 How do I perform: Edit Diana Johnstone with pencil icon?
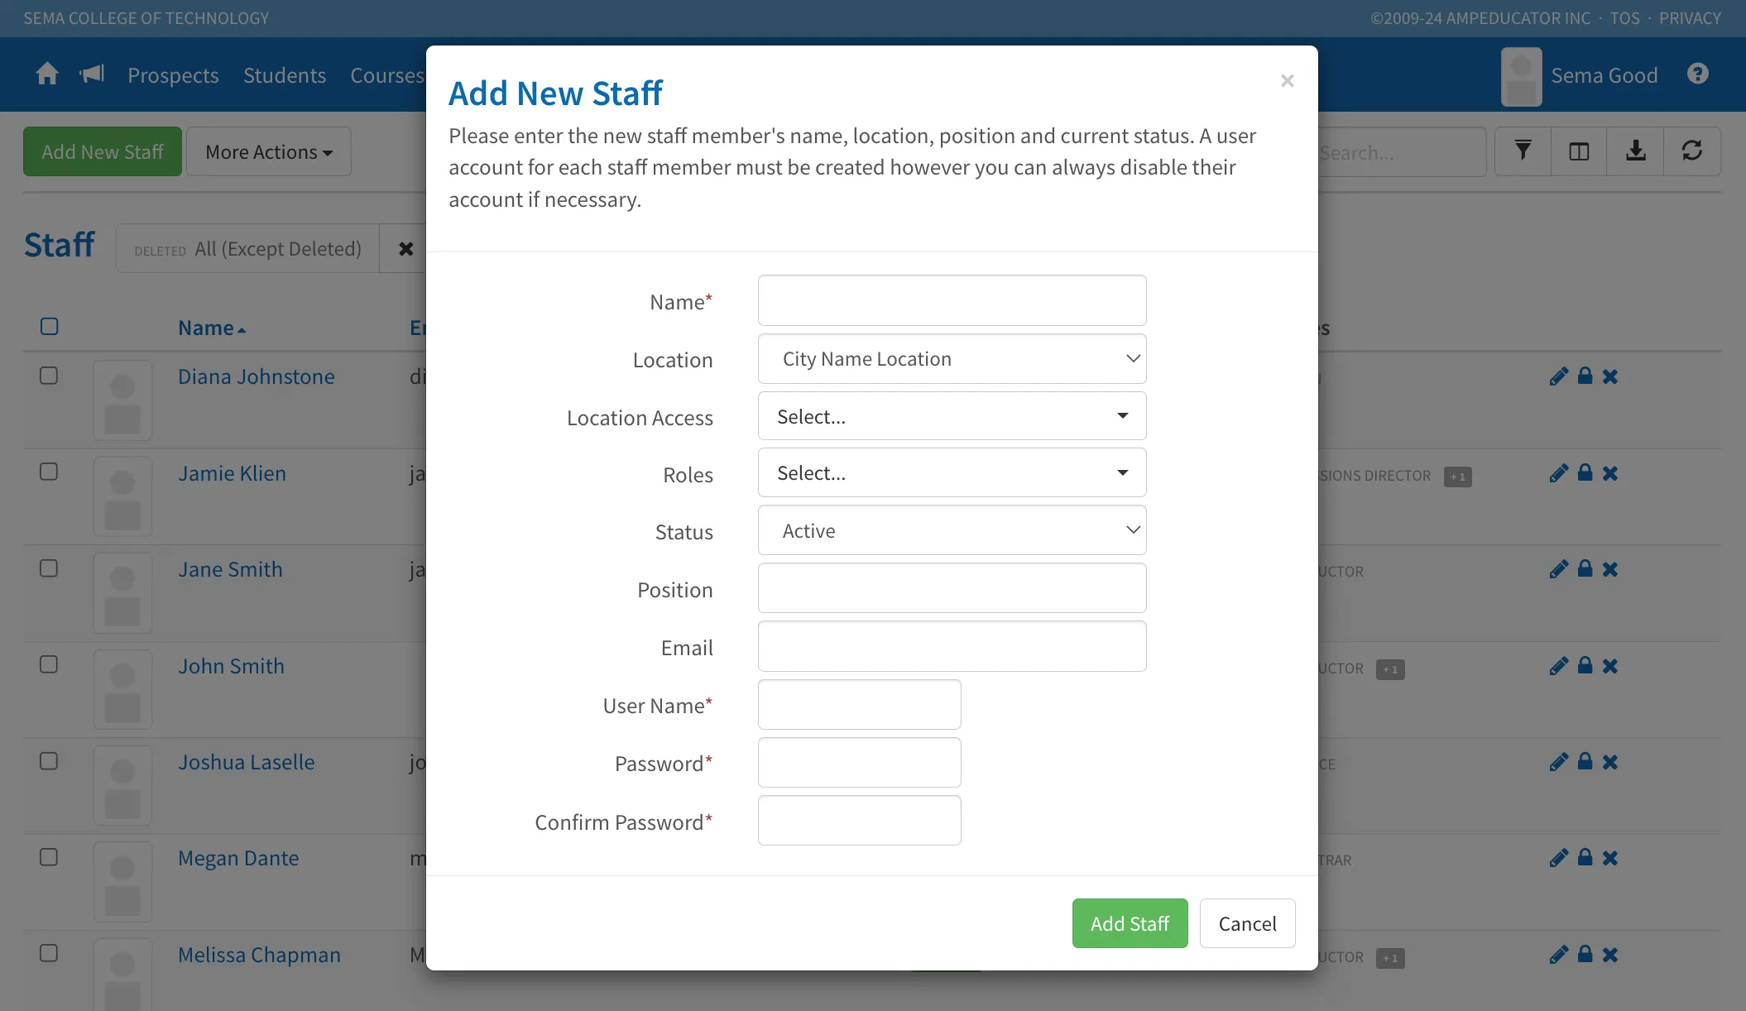coord(1559,377)
